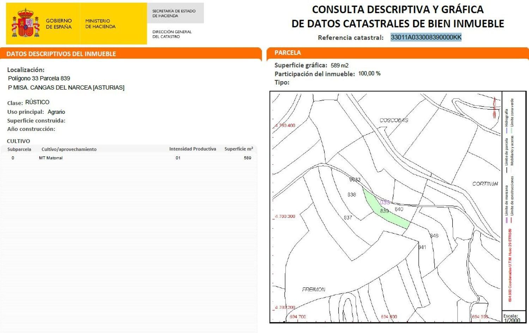Toggle highlighting of parcel 839 on the map
529x333 pixels.
click(x=384, y=211)
